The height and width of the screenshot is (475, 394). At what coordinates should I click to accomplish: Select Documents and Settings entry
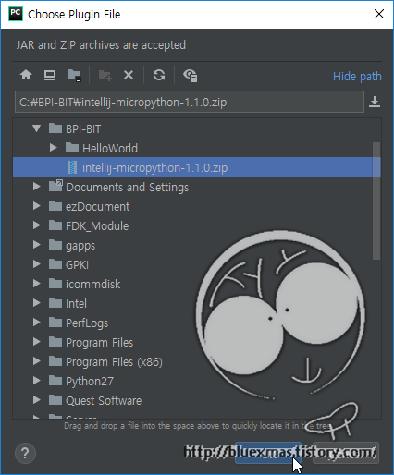tap(127, 188)
